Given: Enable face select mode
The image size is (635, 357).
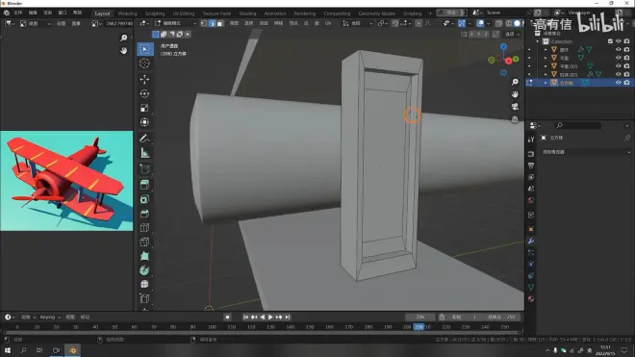Looking at the screenshot, I should pyautogui.click(x=220, y=23).
